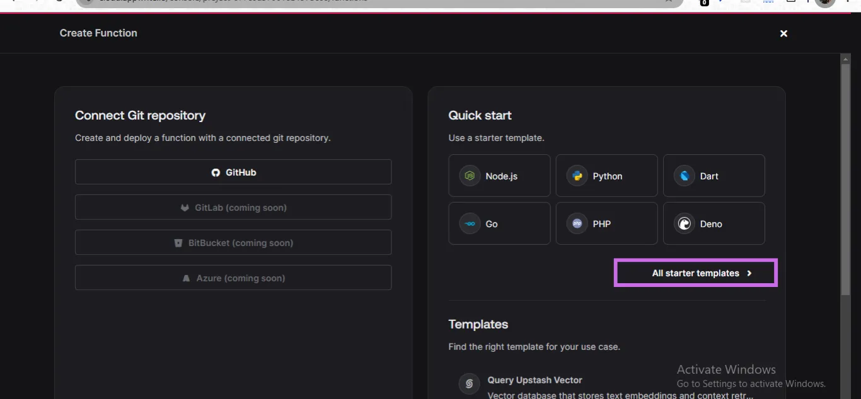Click the Quick start heading
The height and width of the screenshot is (399, 861).
pyautogui.click(x=480, y=115)
